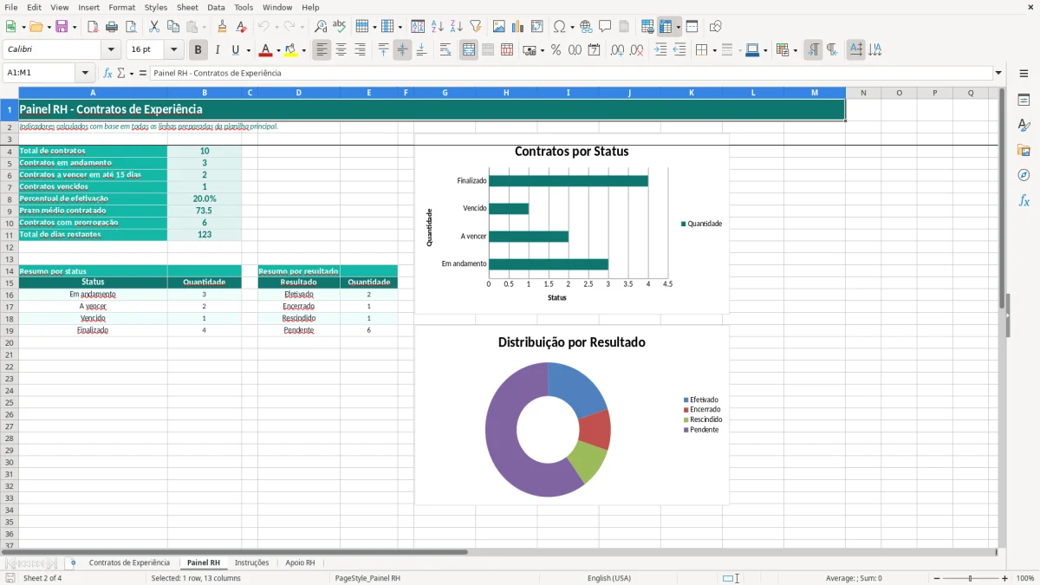Click the Save document icon
This screenshot has width=1040, height=585.
click(62, 27)
